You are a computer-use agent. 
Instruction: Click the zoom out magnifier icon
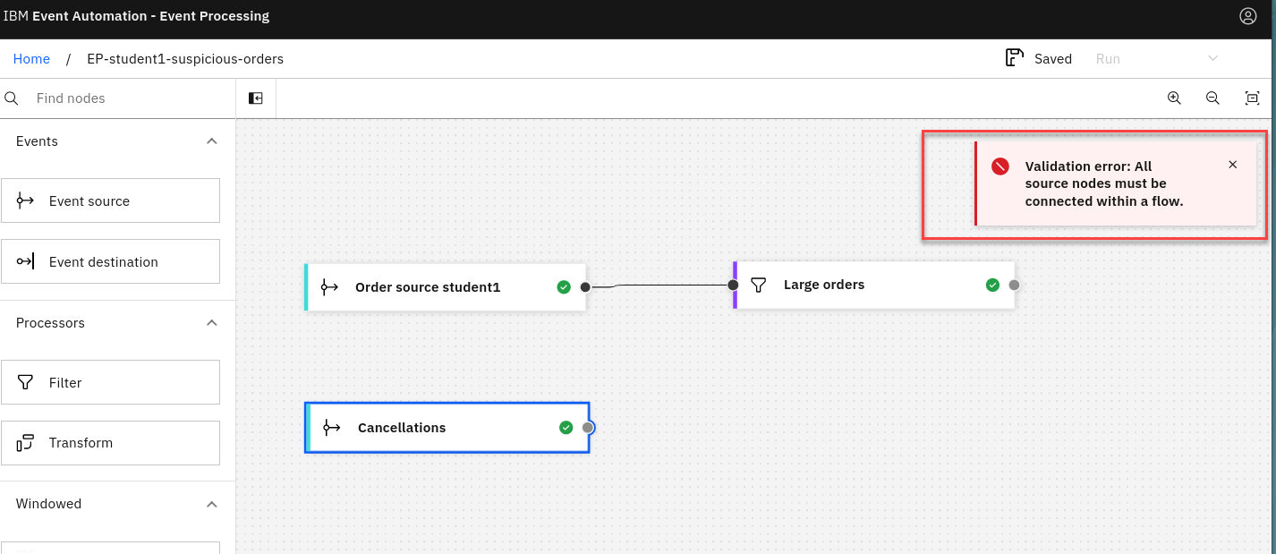pyautogui.click(x=1212, y=98)
